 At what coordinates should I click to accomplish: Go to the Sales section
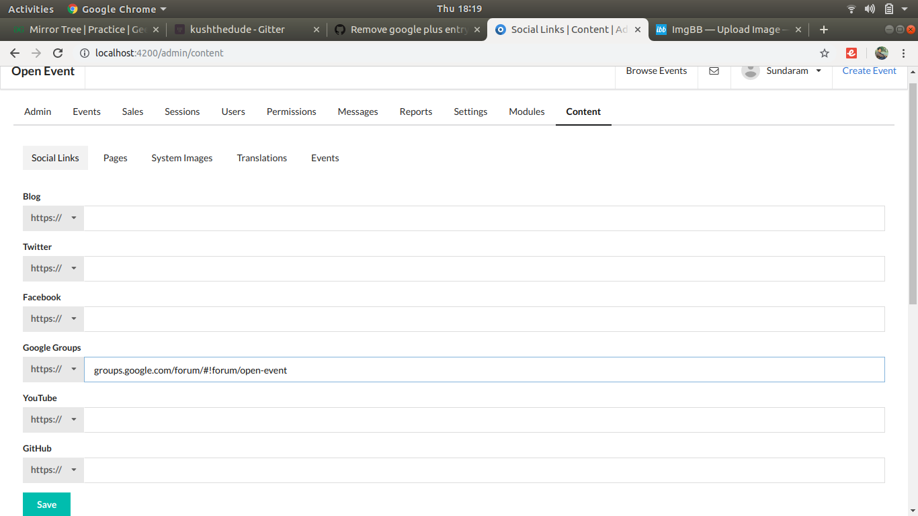point(132,112)
